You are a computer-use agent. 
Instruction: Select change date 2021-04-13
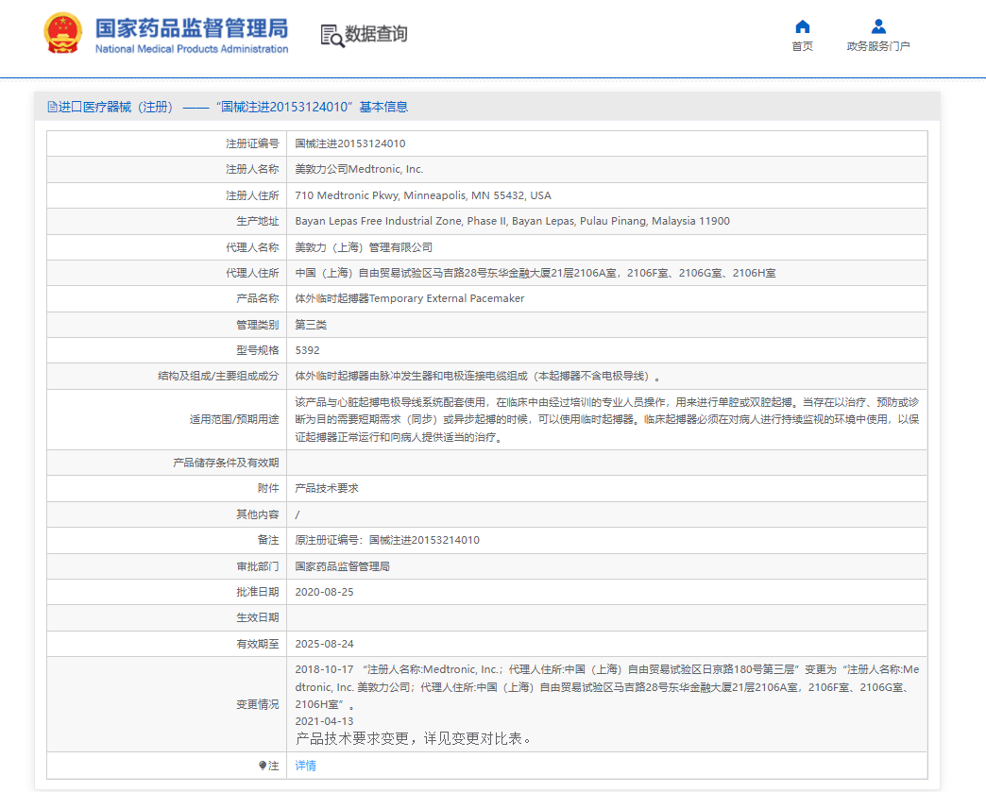[x=325, y=721]
